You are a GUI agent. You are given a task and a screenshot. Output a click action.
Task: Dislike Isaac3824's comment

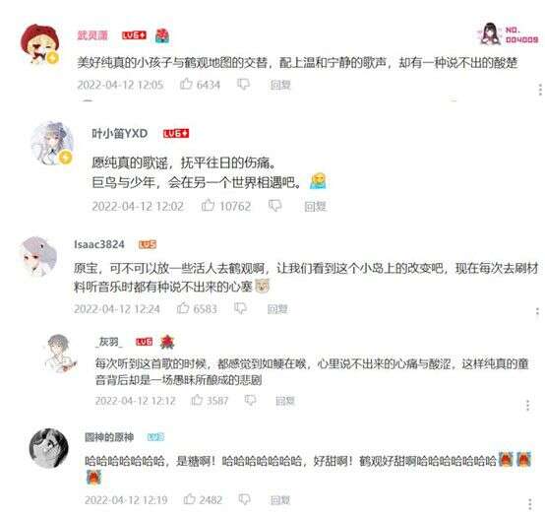pos(240,308)
